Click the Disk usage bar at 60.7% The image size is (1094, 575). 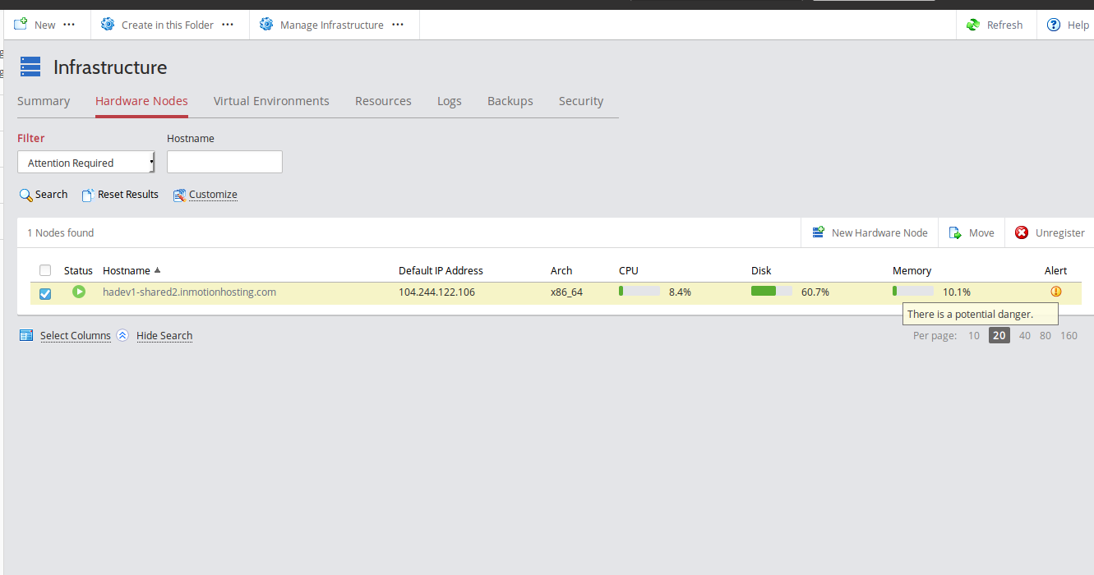tap(771, 291)
